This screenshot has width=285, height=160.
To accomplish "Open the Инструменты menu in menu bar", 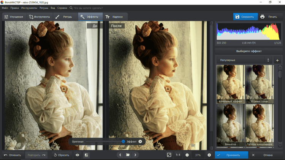I will pyautogui.click(x=29, y=8).
